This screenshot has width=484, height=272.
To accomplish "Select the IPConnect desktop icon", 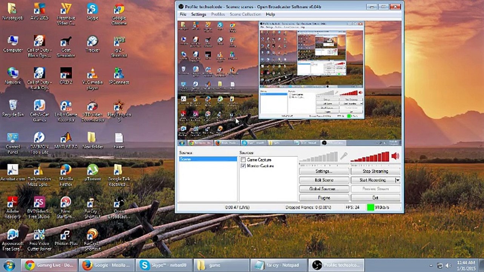I will point(119,76).
